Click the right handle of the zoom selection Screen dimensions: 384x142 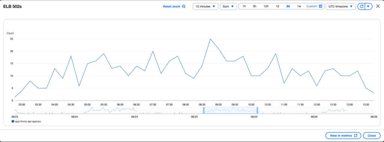click(x=257, y=110)
